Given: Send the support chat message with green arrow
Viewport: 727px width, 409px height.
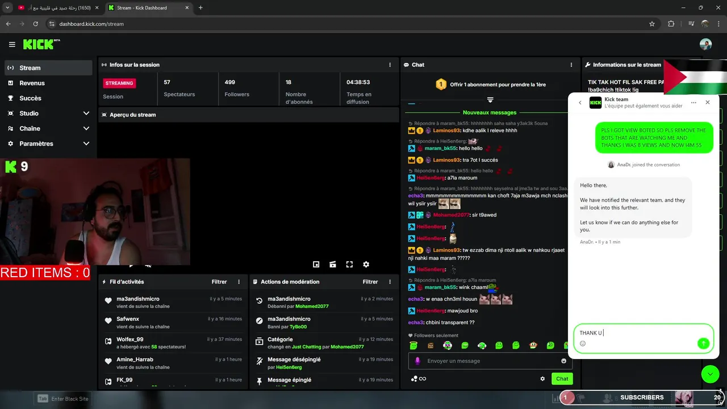Looking at the screenshot, I should point(703,343).
